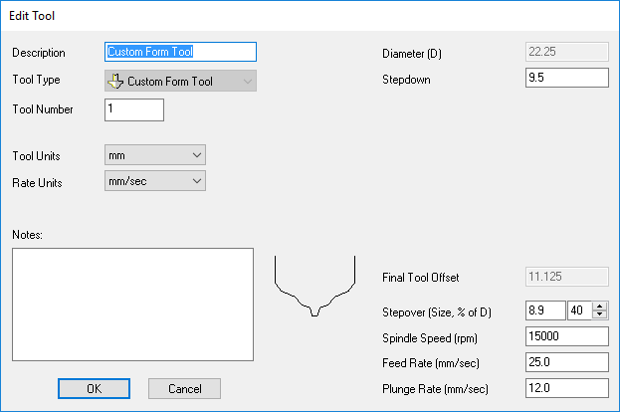
Task: Focus the Stepdown value field
Action: point(565,78)
